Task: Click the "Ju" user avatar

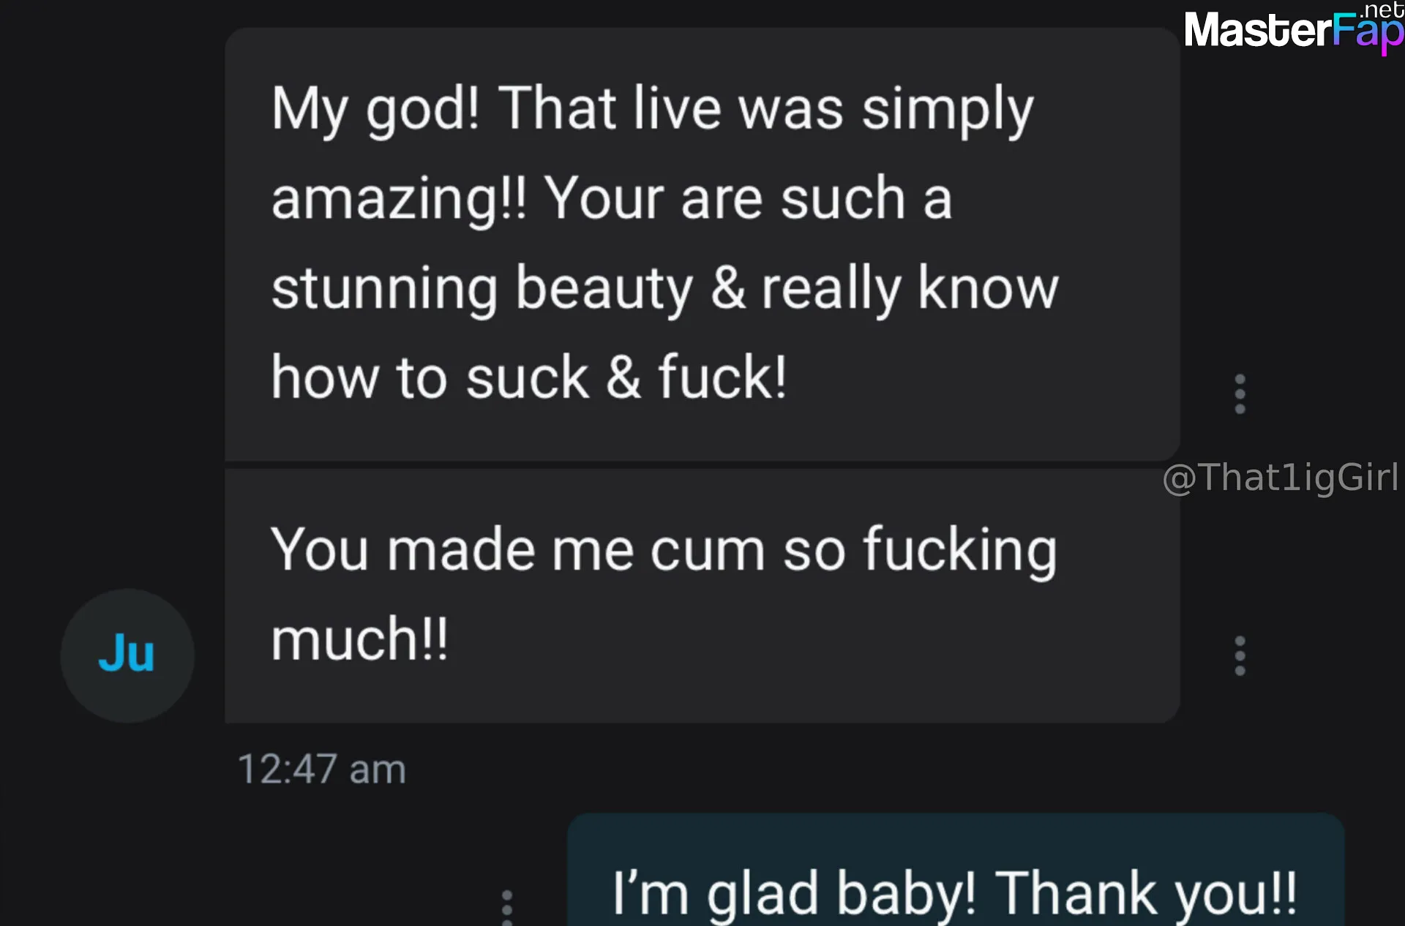Action: pyautogui.click(x=127, y=655)
